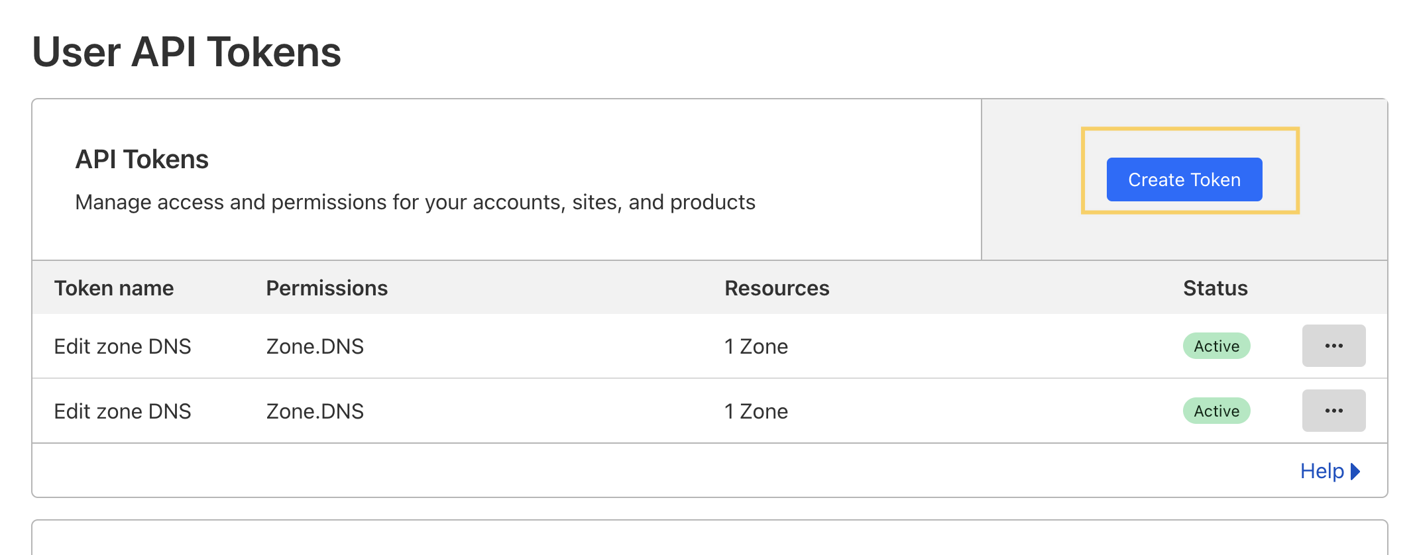The height and width of the screenshot is (555, 1413).
Task: Select the second Edit zone DNS token name
Action: [x=123, y=411]
